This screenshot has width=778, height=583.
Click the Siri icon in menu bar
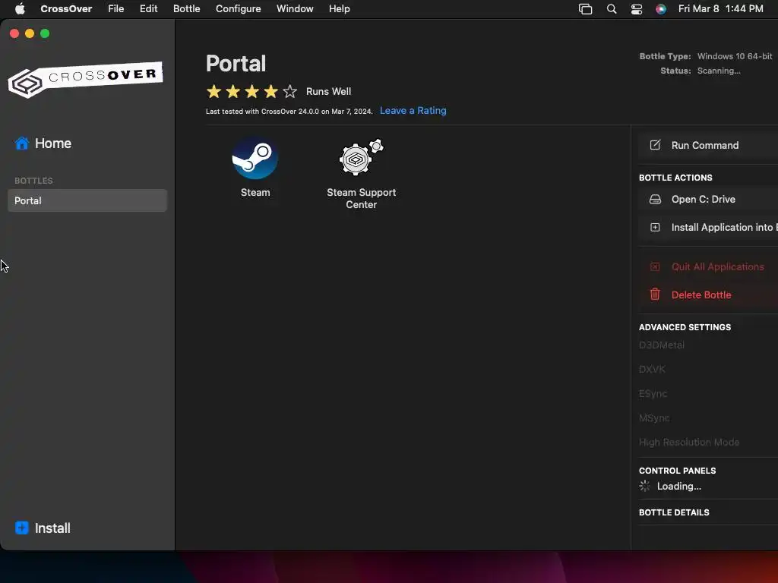coord(661,9)
